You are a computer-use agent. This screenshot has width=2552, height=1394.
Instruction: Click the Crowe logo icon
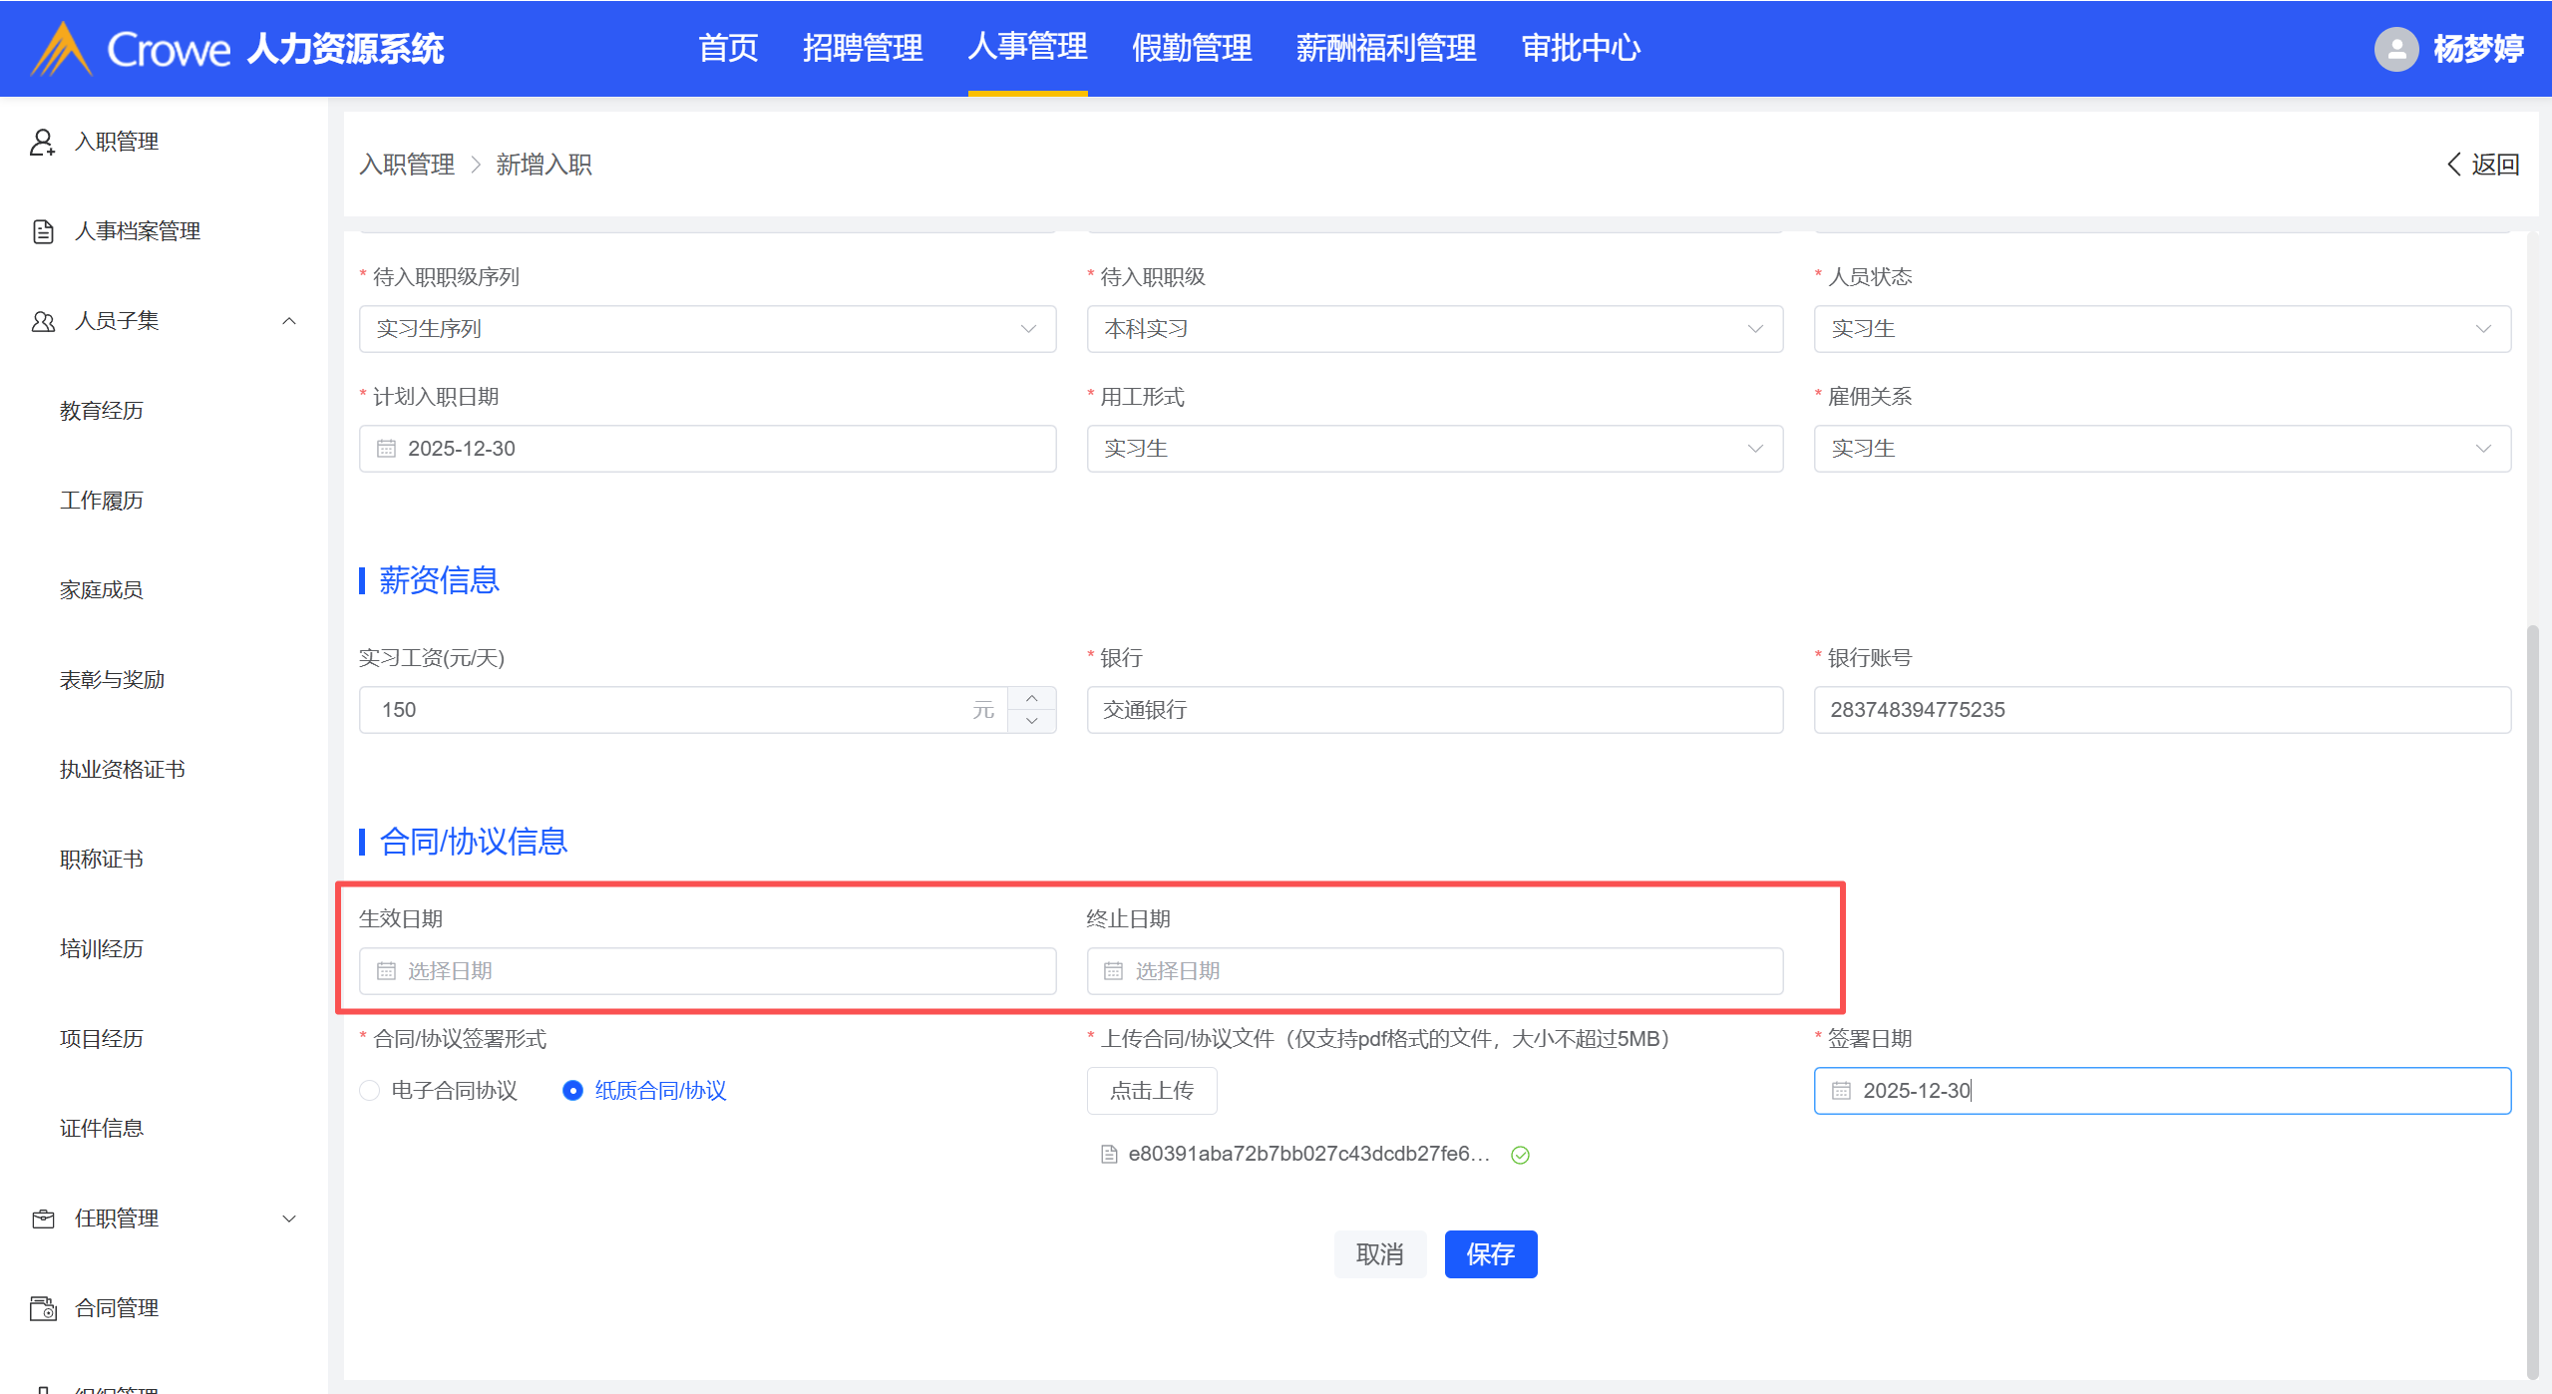point(62,48)
